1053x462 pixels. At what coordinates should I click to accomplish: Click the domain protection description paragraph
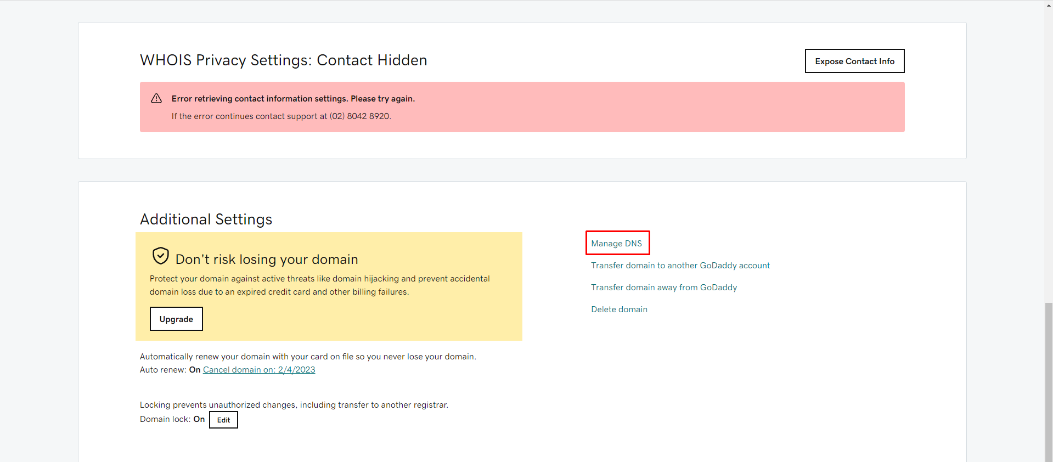tap(319, 285)
